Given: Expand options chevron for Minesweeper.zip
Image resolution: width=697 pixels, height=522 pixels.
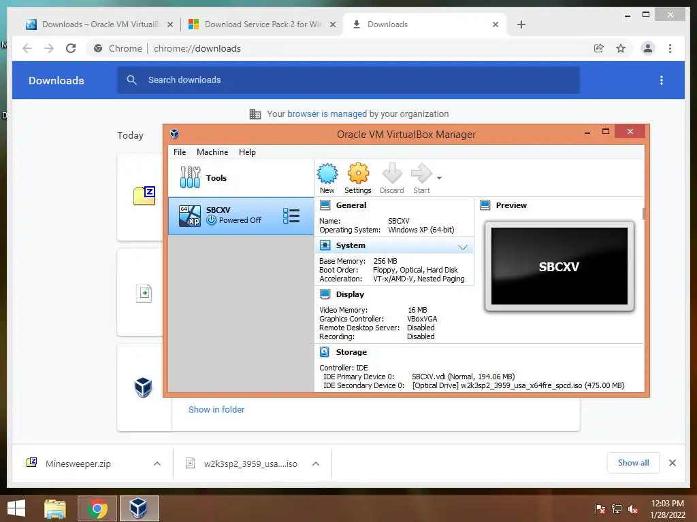Looking at the screenshot, I should point(157,464).
